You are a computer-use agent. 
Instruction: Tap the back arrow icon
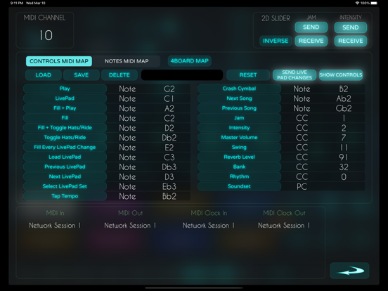tap(349, 271)
